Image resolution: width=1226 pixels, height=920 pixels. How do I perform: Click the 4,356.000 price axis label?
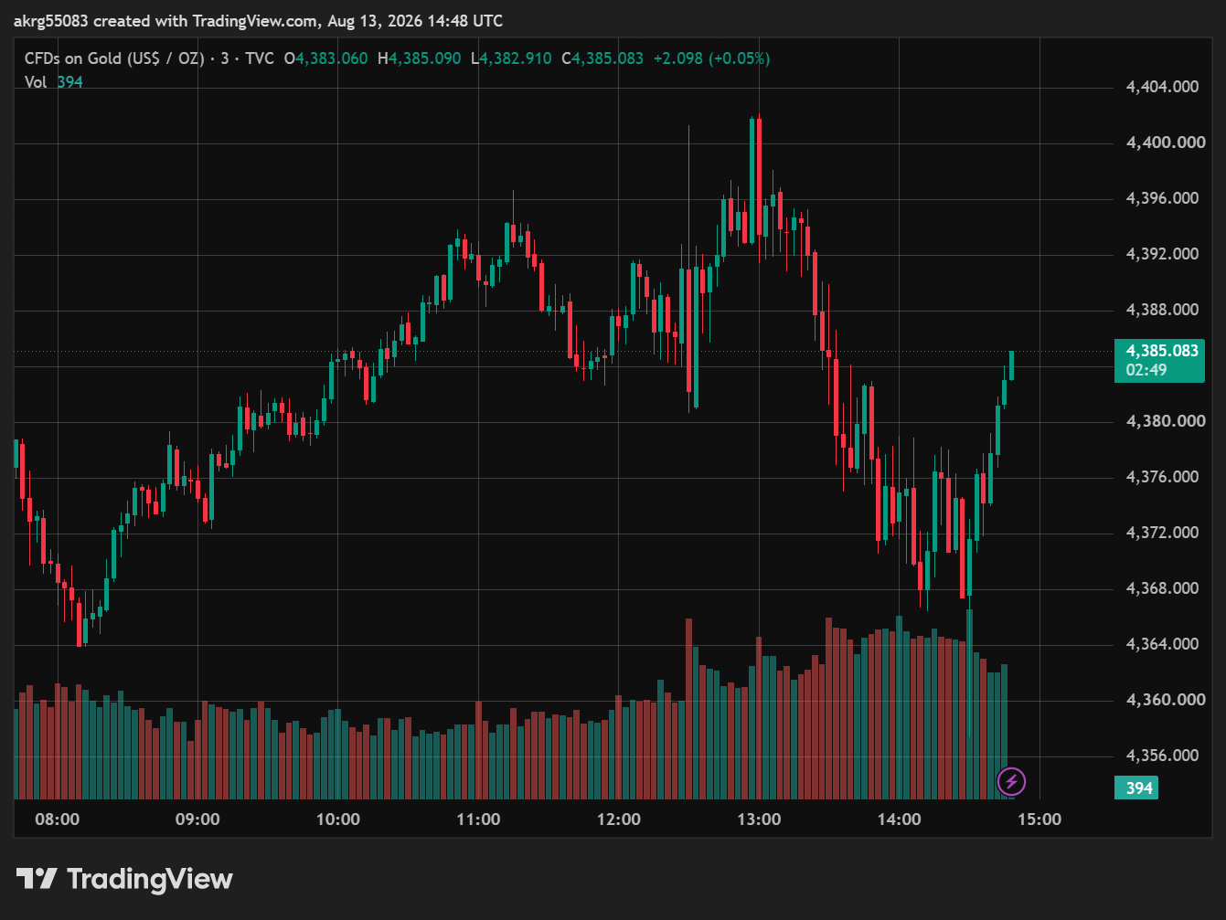1162,756
